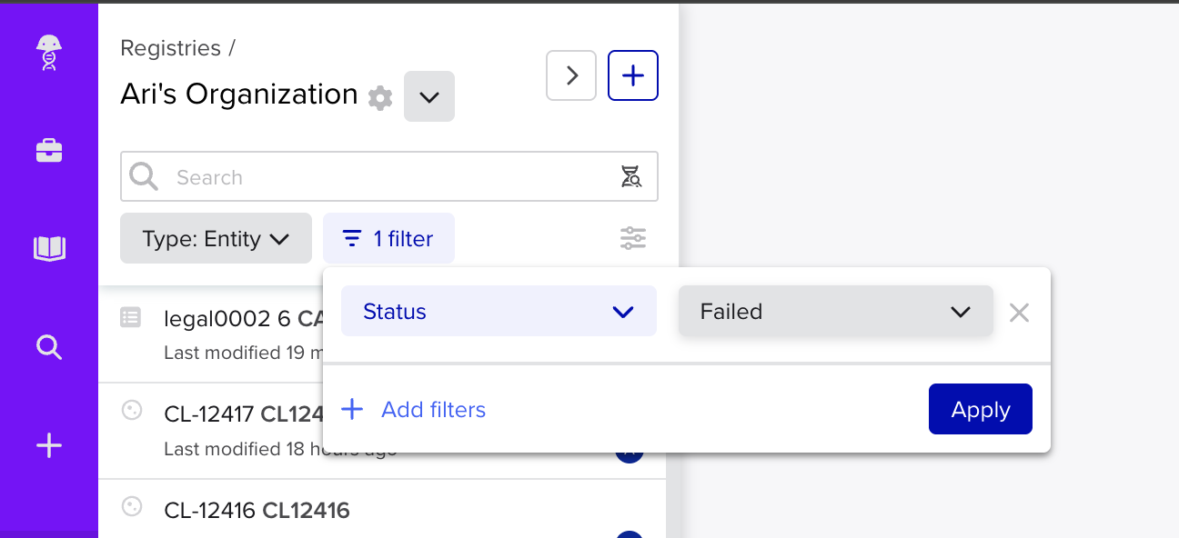
Task: Remove the Status filter with the X
Action: click(x=1019, y=313)
